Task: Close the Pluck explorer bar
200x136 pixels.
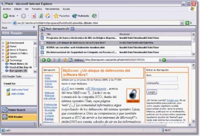Action: point(34,27)
